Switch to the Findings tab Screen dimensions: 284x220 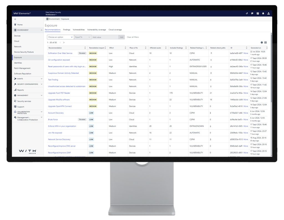coord(67,30)
